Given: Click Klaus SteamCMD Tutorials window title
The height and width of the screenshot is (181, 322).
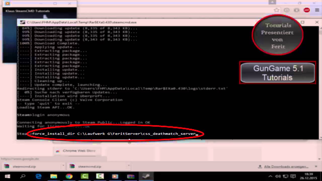Looking at the screenshot, I should [x=27, y=11].
